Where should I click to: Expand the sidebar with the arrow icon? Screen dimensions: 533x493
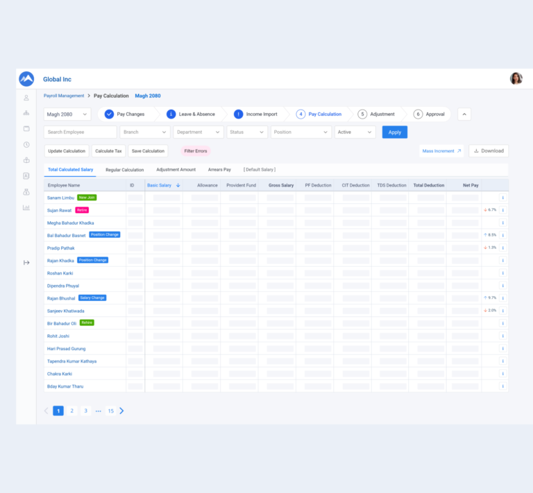[26, 262]
